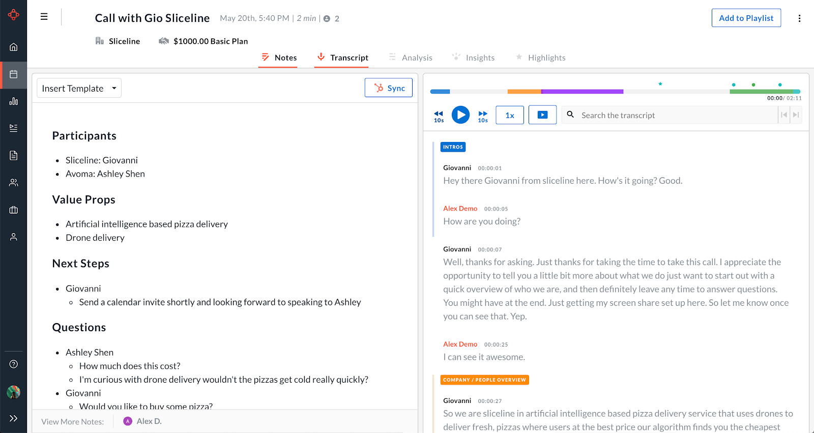Open the Insert Template dropdown
Viewport: 814px width, 433px height.
(79, 88)
